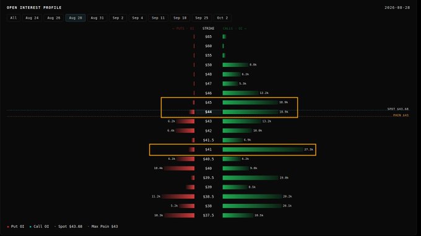Screen dimensions: 421x236
Task: Click the $45 strike label
Action: point(209,102)
